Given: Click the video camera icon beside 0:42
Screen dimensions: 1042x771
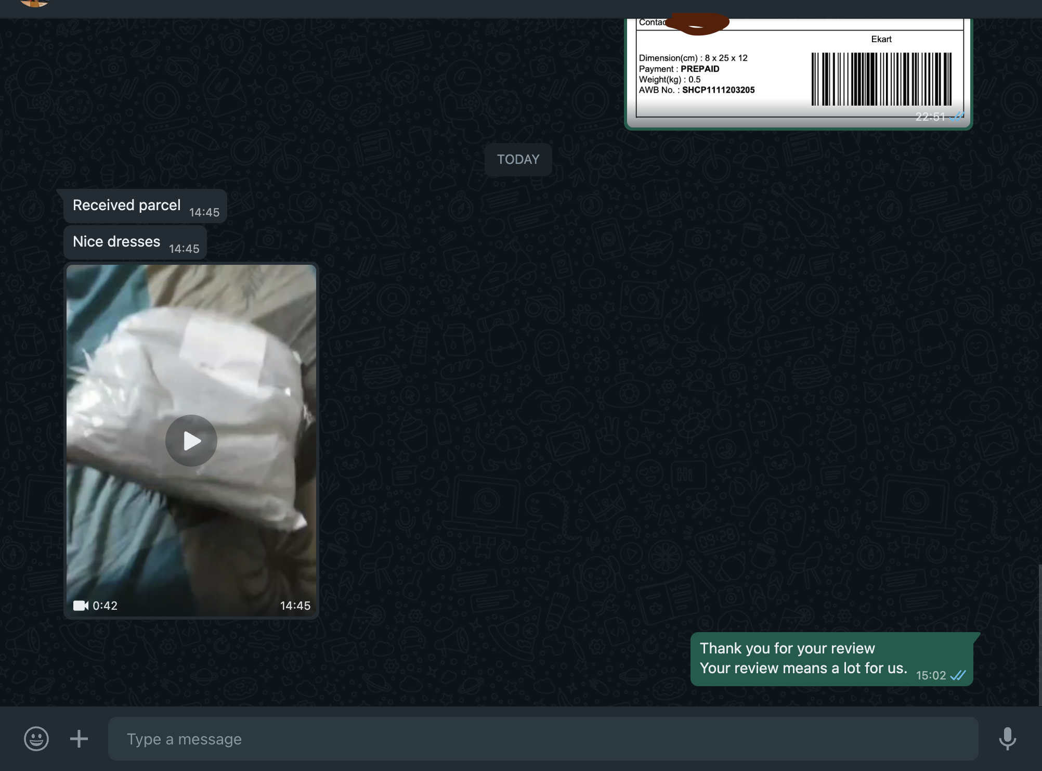Looking at the screenshot, I should click(x=81, y=606).
